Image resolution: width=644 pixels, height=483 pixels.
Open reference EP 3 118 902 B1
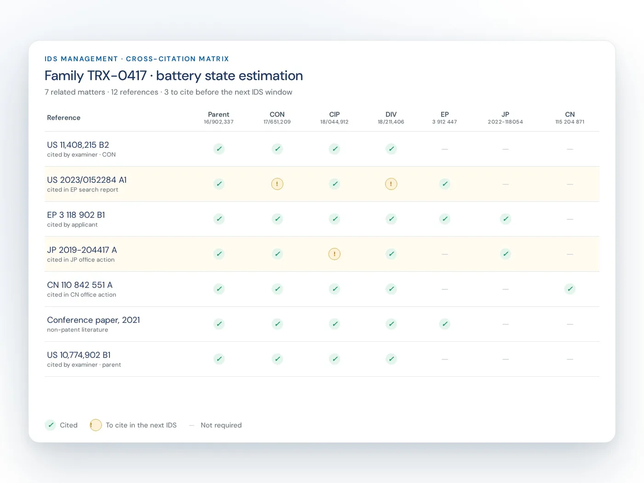76,215
